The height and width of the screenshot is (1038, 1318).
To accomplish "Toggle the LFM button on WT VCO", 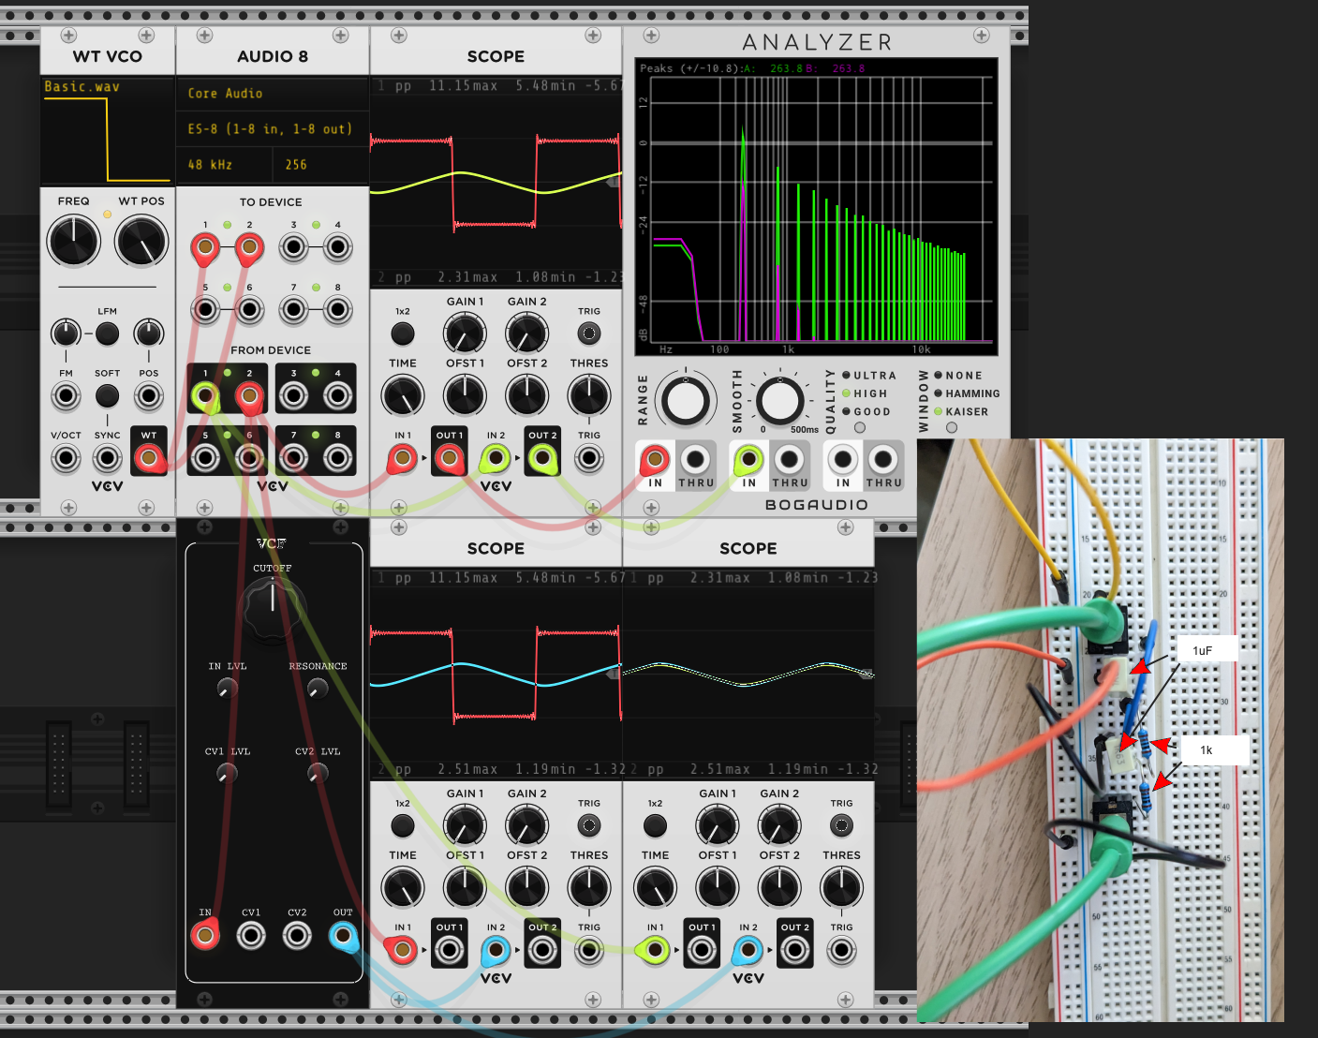I will [x=107, y=333].
